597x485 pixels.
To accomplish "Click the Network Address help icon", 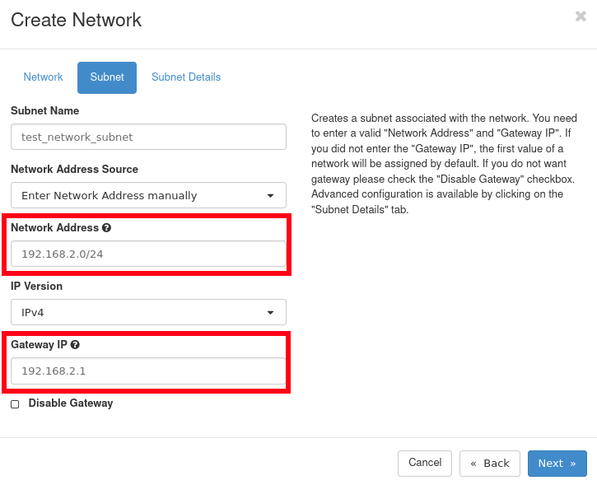I will click(x=106, y=228).
